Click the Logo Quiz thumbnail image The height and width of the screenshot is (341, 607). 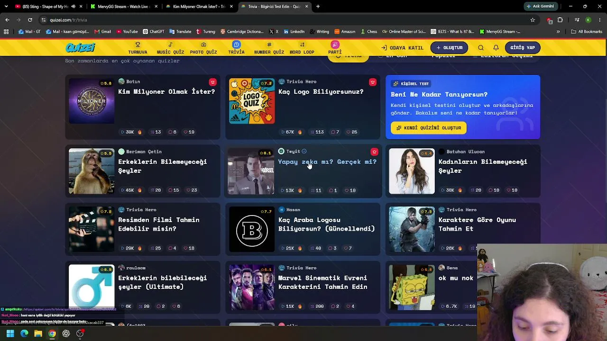(252, 101)
